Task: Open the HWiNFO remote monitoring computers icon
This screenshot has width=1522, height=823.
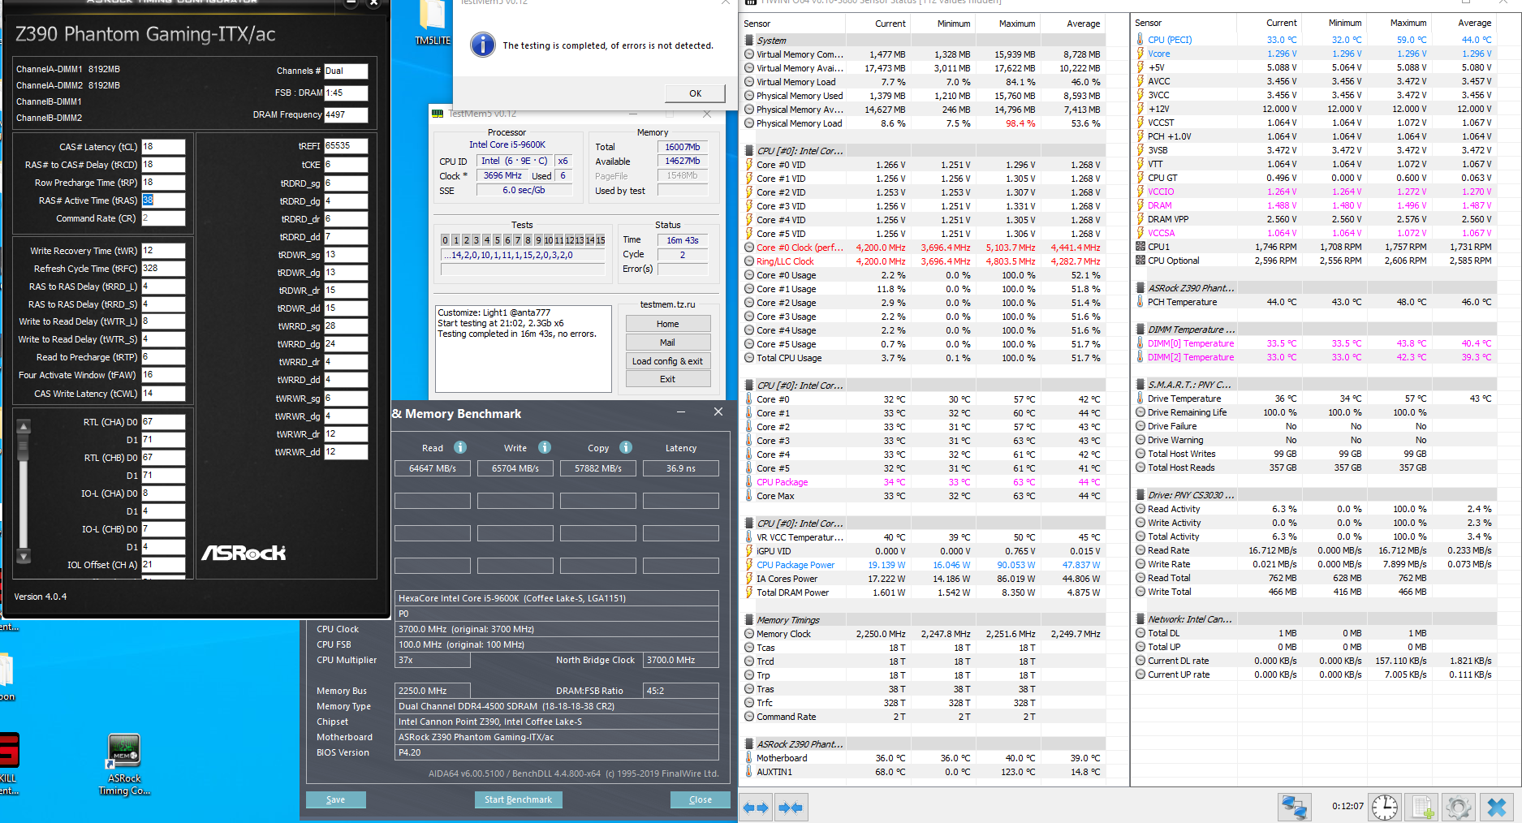Action: 1294,807
